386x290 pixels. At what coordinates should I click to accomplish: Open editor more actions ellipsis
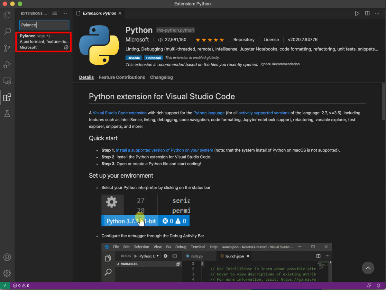pyautogui.click(x=378, y=14)
